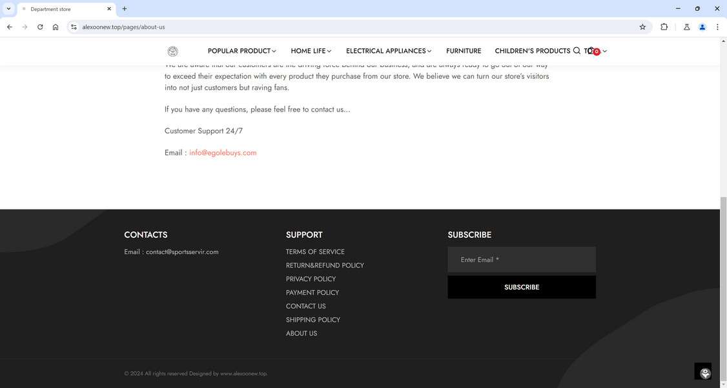Open TERMS OF SERVICE link

[315, 252]
